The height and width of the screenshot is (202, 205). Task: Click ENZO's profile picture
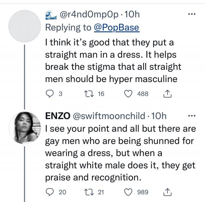click(25, 126)
